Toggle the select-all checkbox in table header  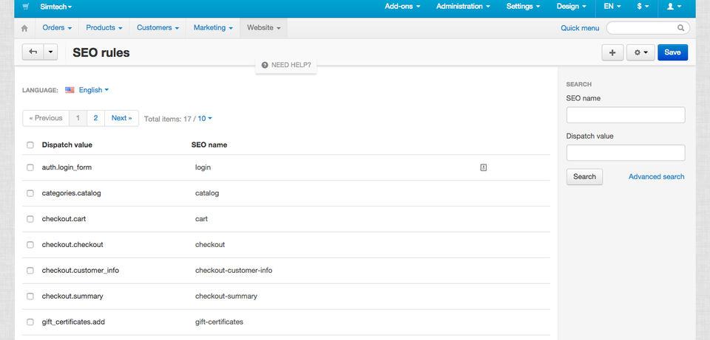(30, 145)
